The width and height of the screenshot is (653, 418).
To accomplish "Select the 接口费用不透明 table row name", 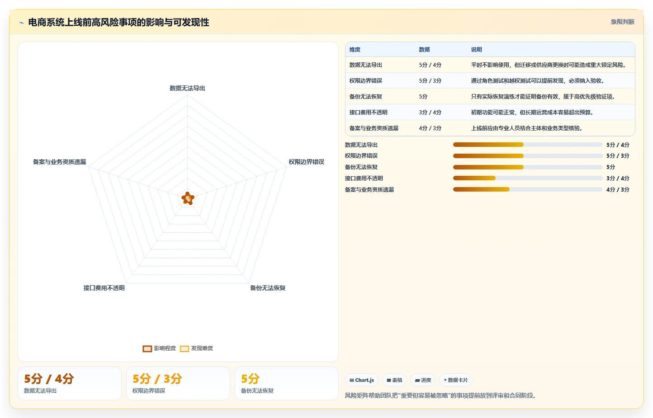I will pos(369,113).
